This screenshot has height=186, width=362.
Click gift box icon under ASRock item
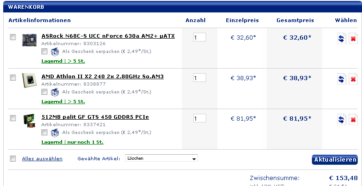(x=54, y=52)
